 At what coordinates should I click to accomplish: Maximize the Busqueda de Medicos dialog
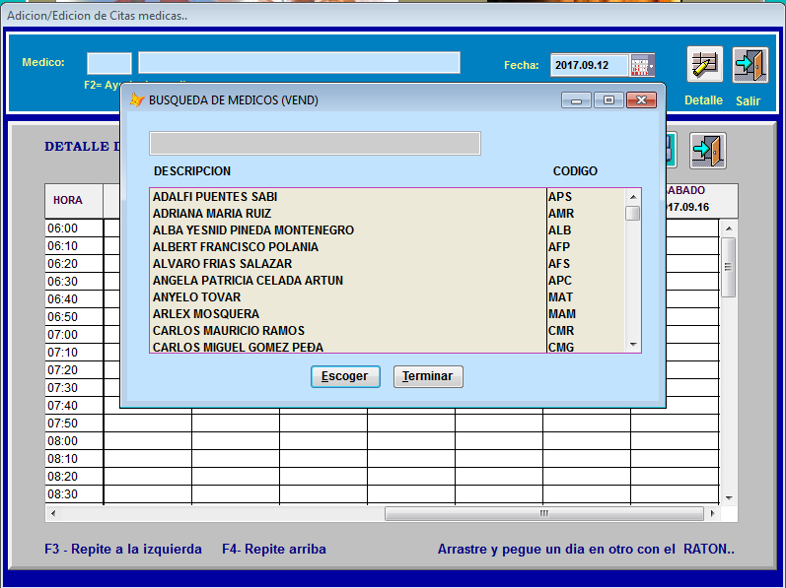(608, 100)
